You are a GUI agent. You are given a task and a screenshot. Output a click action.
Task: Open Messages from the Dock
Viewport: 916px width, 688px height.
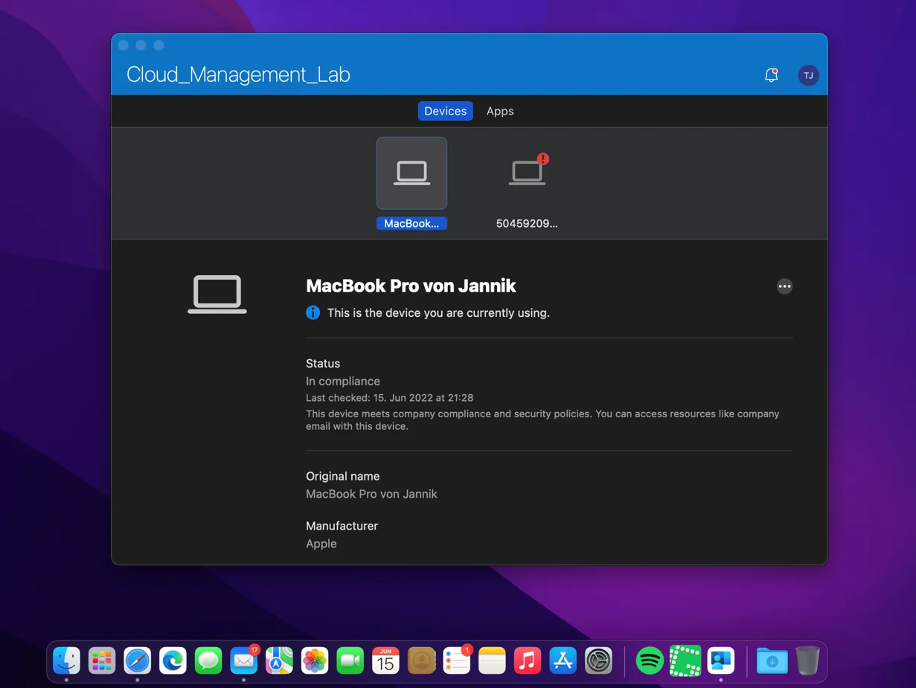pos(208,660)
